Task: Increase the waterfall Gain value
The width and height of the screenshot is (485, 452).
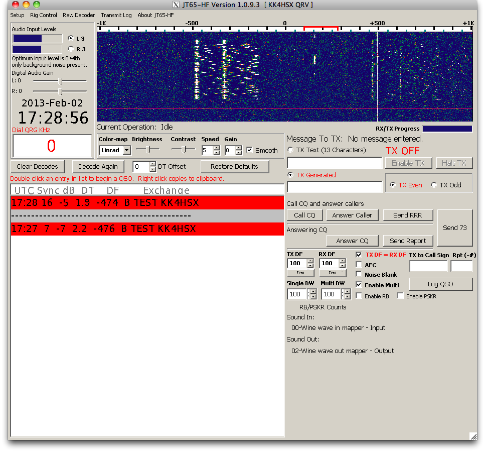Action: pyautogui.click(x=238, y=148)
